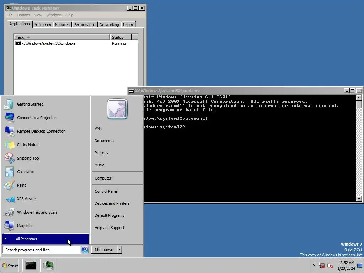
Task: Click the network tray icon
Action: click(321, 265)
